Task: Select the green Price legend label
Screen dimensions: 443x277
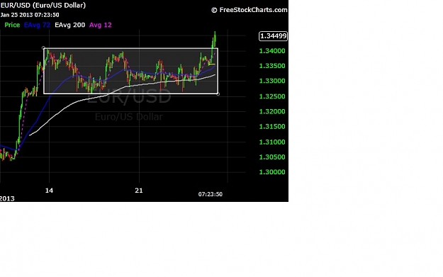Action: pyautogui.click(x=12, y=25)
